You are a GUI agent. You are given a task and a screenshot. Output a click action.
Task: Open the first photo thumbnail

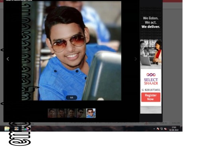52,113
